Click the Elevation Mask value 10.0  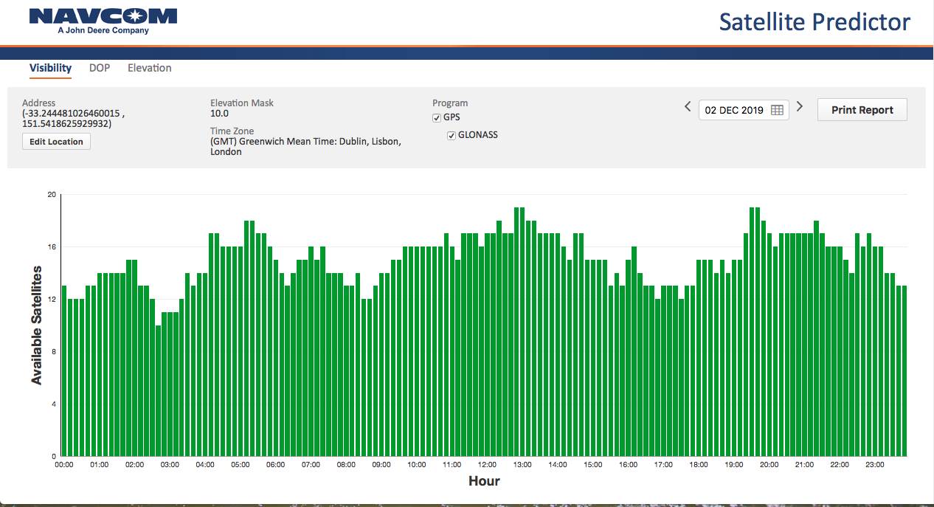[x=219, y=114]
